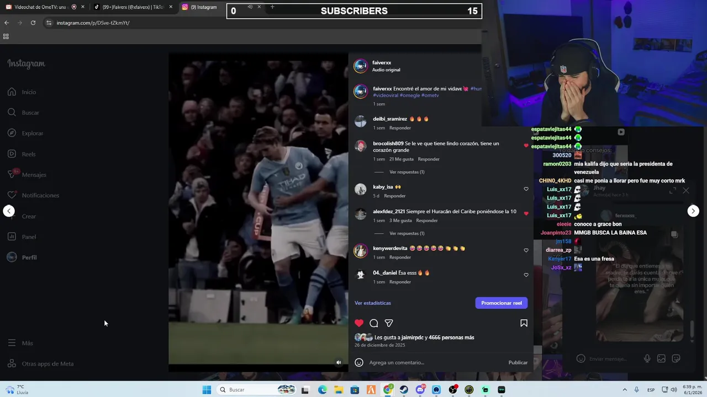Open Otras apps de Meta
707x397 pixels.
[x=40, y=363]
